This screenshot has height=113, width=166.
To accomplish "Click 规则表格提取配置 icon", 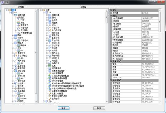I will [50, 78].
